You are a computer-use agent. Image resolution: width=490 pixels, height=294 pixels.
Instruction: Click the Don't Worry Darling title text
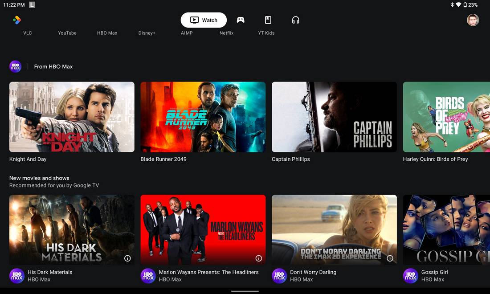[313, 272]
